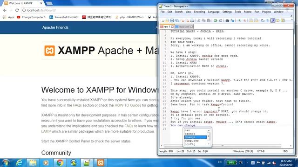Screen dimensions: 298x167
Task: Open the HOW-TO Guides link
Action: click(128, 105)
